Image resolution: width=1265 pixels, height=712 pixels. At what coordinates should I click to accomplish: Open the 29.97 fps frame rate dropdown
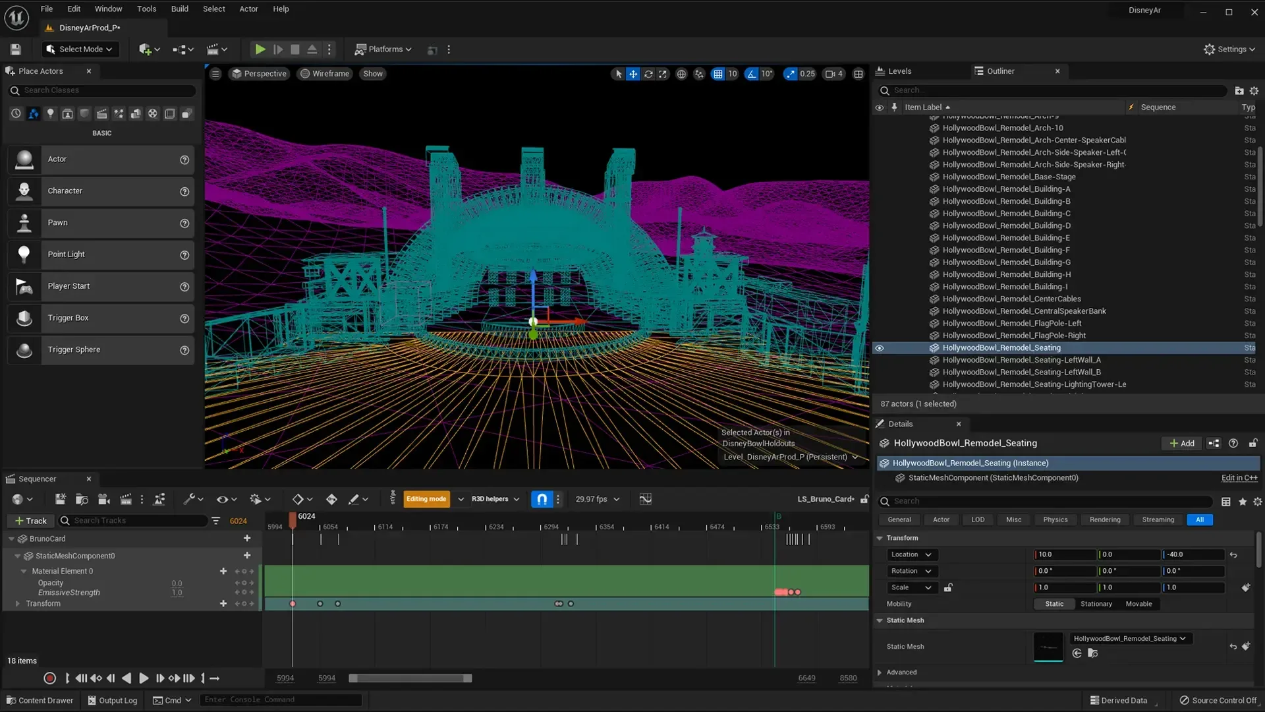598,499
